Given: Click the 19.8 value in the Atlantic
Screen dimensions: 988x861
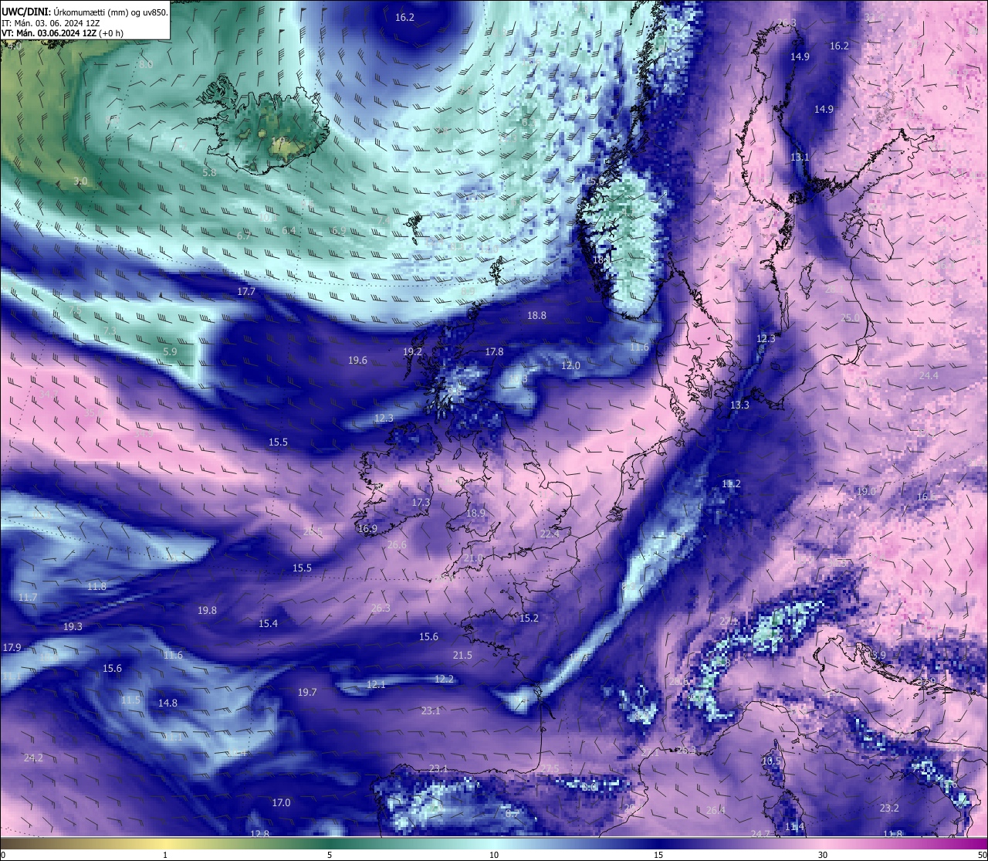Looking at the screenshot, I should point(207,610).
